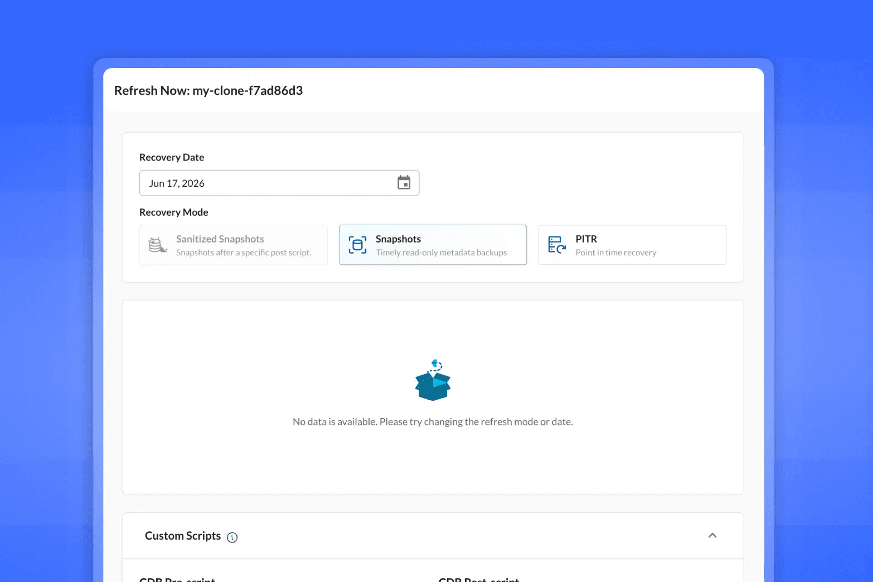
Task: Collapse the Custom Scripts section chevron
Action: [x=712, y=535]
